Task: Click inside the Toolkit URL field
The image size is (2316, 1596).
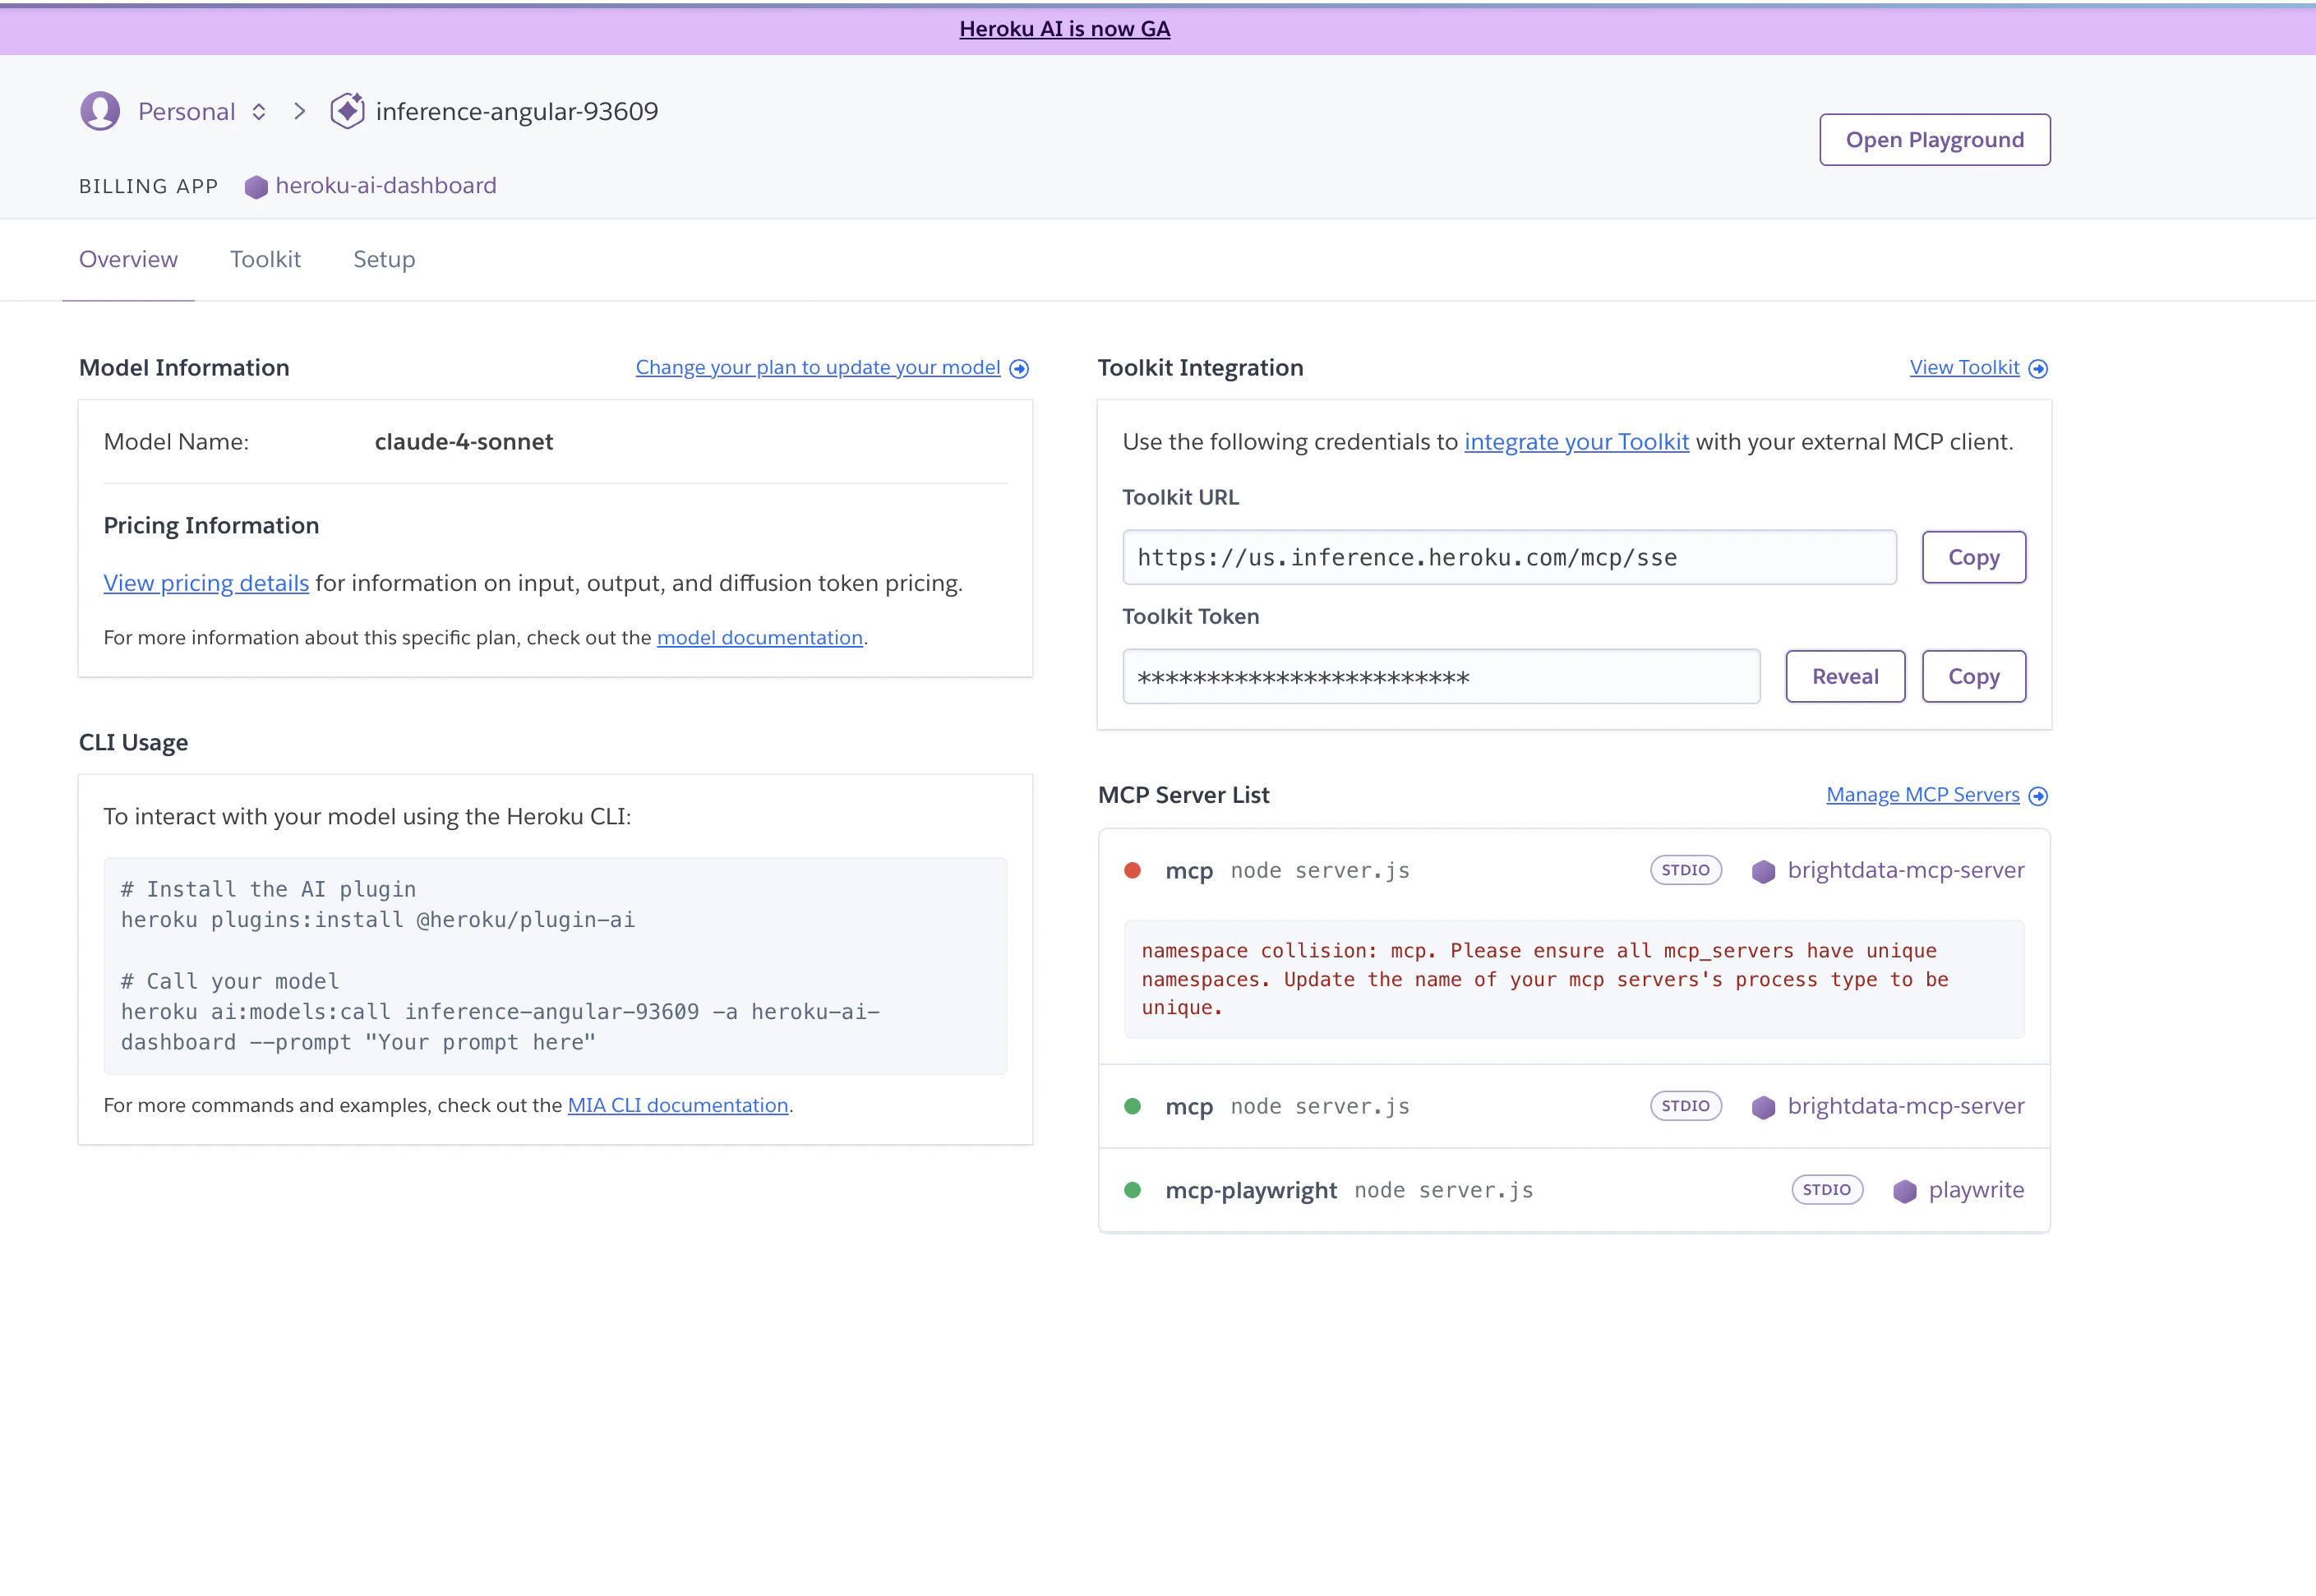Action: 1508,557
